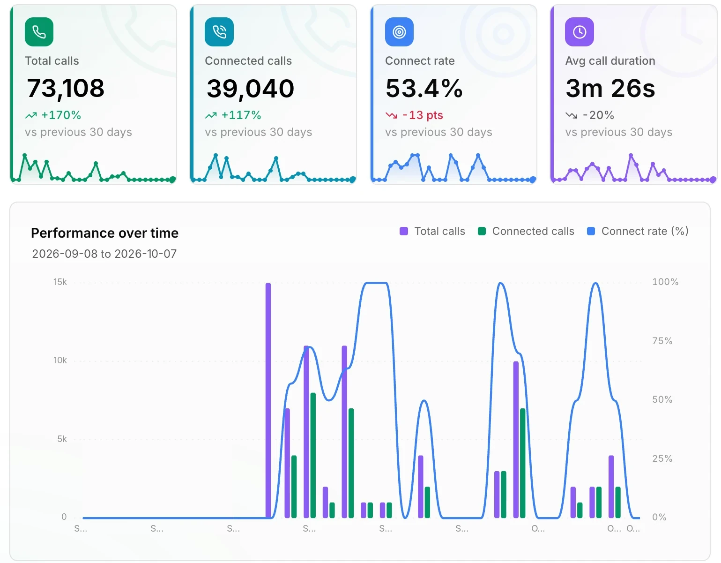Click the 75% right axis label
Viewport: 721px width, 563px height.
coord(662,341)
